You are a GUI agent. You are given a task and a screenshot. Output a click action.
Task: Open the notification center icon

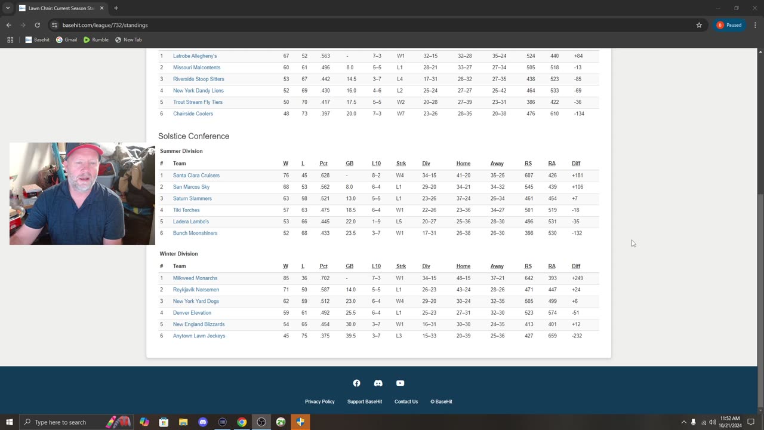(751, 422)
